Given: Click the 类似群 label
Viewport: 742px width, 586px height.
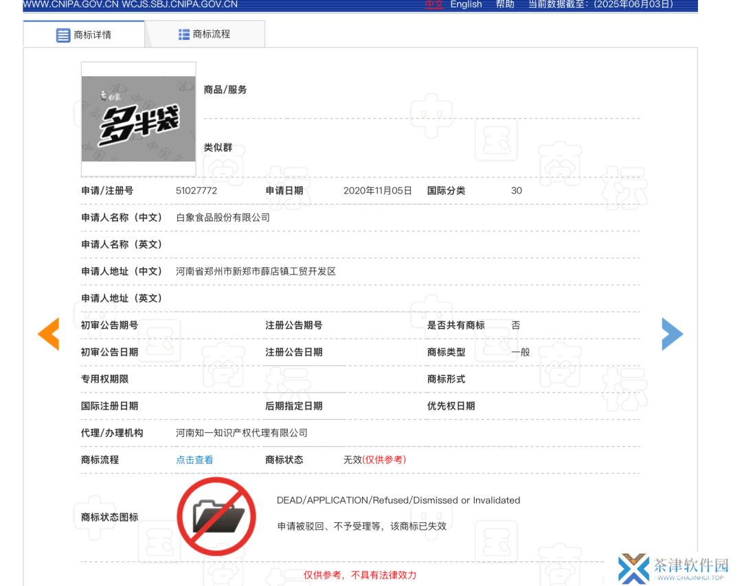Looking at the screenshot, I should pos(218,148).
